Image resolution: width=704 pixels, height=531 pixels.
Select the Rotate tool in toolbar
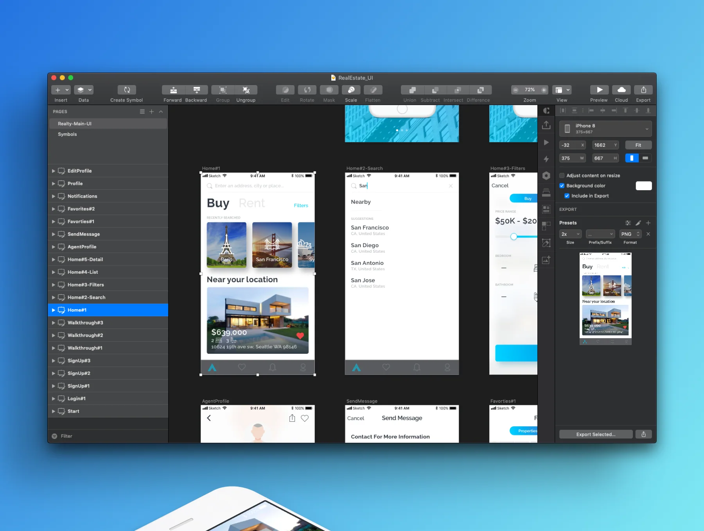pos(307,90)
